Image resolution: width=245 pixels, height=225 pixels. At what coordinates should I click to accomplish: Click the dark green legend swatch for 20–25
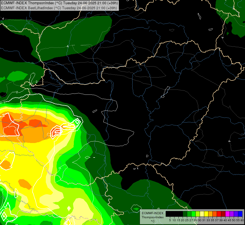(x=185, y=214)
